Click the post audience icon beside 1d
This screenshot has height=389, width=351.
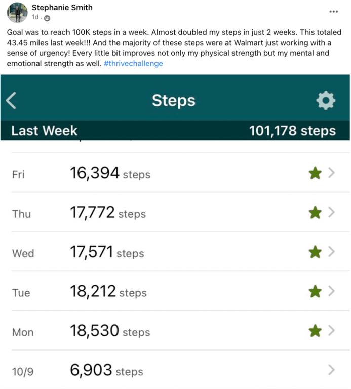point(47,18)
